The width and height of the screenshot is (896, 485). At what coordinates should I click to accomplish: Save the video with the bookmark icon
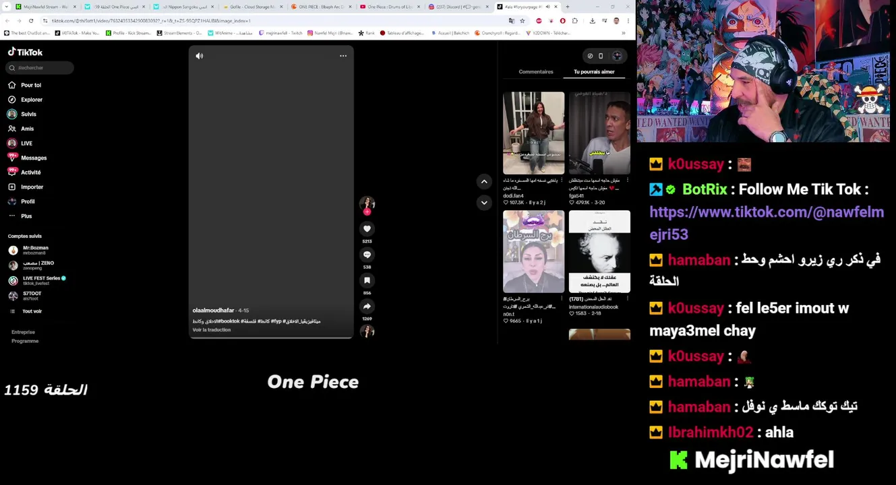[367, 280]
